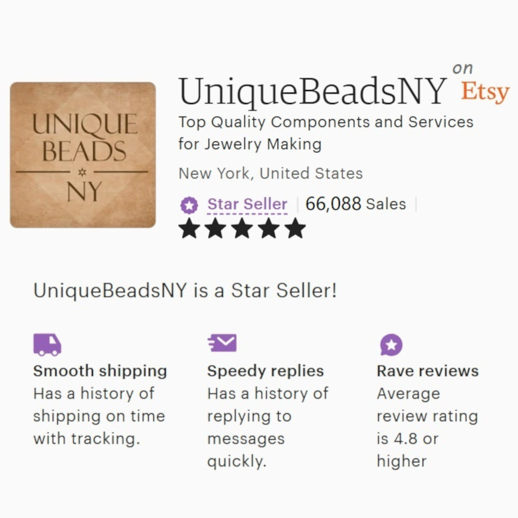Click the 'UniqueBeadsNY is a Star Seller!' heading
Image resolution: width=518 pixels, height=518 pixels.
(x=185, y=291)
